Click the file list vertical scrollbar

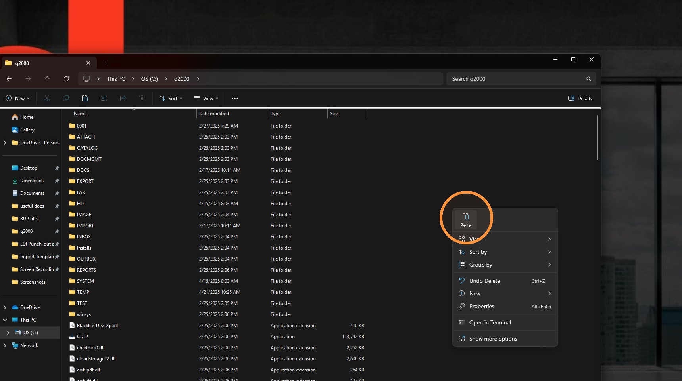click(x=597, y=137)
